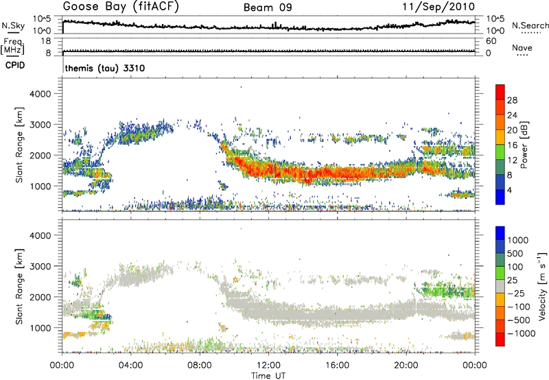Click the "Freq. [MHz]" axis label
This screenshot has height=380, width=549.
click(x=12, y=46)
